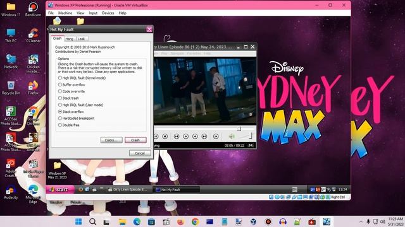Click the media player volume slider handle
This screenshot has height=227, width=405.
[251, 136]
